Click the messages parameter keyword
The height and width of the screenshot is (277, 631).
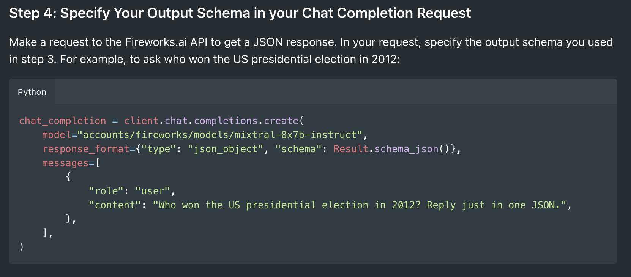point(65,163)
